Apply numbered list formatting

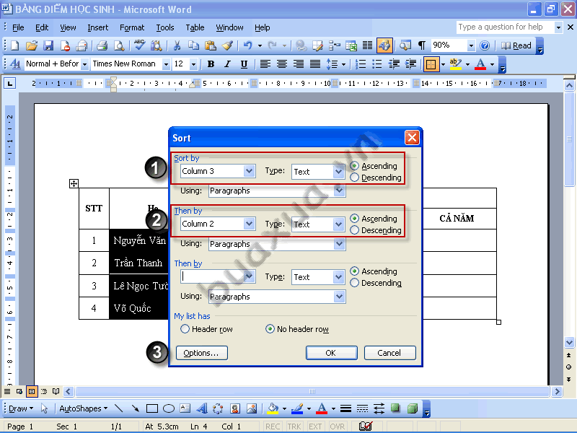[361, 64]
